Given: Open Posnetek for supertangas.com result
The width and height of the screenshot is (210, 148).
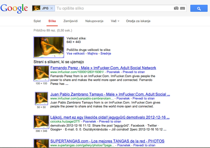Looking at the screenshot, I should coord(124,145).
